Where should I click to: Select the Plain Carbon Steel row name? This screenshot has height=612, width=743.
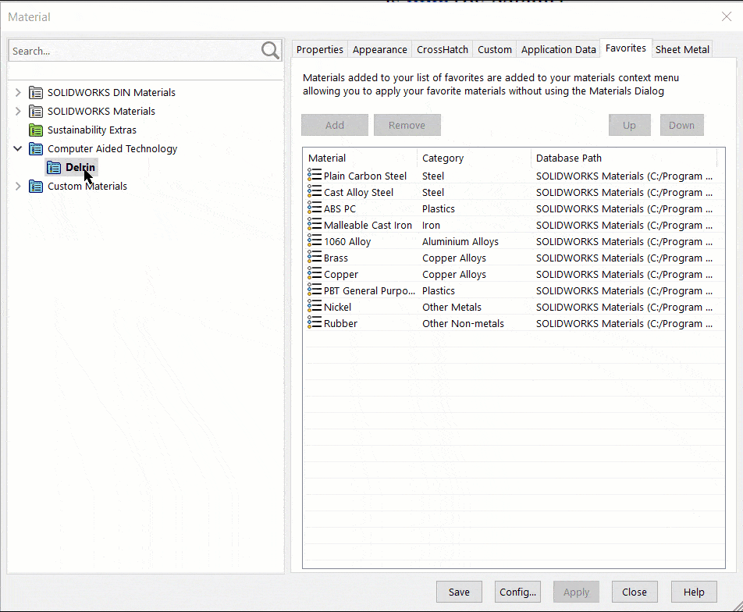(x=365, y=176)
